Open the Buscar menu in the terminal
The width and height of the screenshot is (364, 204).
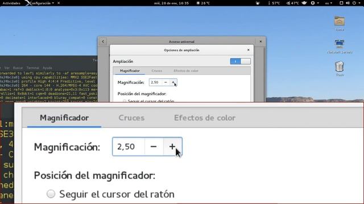(x=18, y=68)
